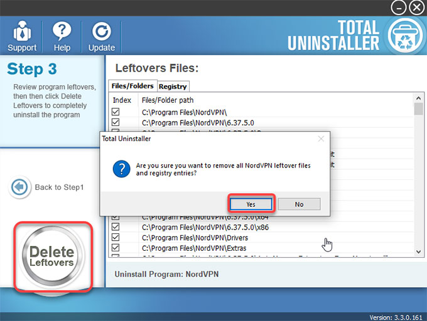Screen dimensions: 427x321
Task: Confirm removal by clicking Yes
Action: (x=251, y=204)
